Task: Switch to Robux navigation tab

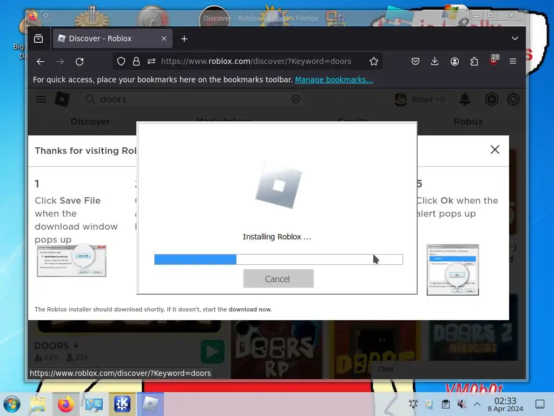Action: pos(468,121)
